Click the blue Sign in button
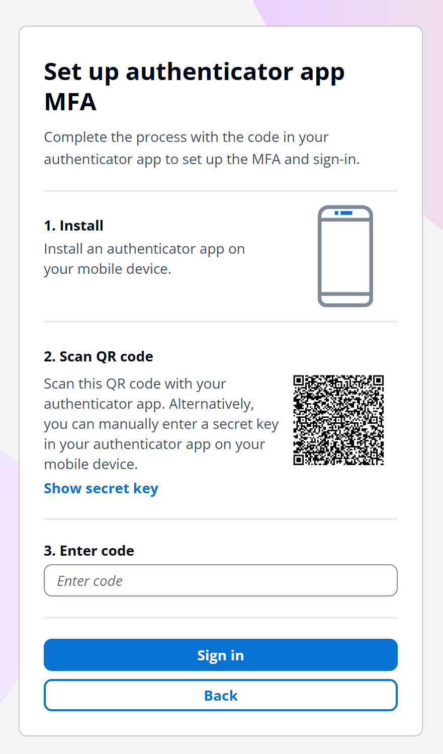The height and width of the screenshot is (754, 443). [221, 655]
